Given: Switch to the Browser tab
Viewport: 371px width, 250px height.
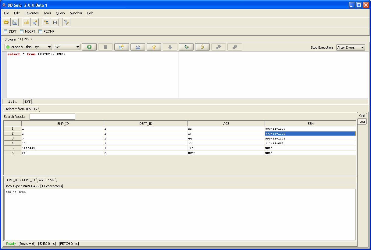Looking at the screenshot, I should (10, 39).
